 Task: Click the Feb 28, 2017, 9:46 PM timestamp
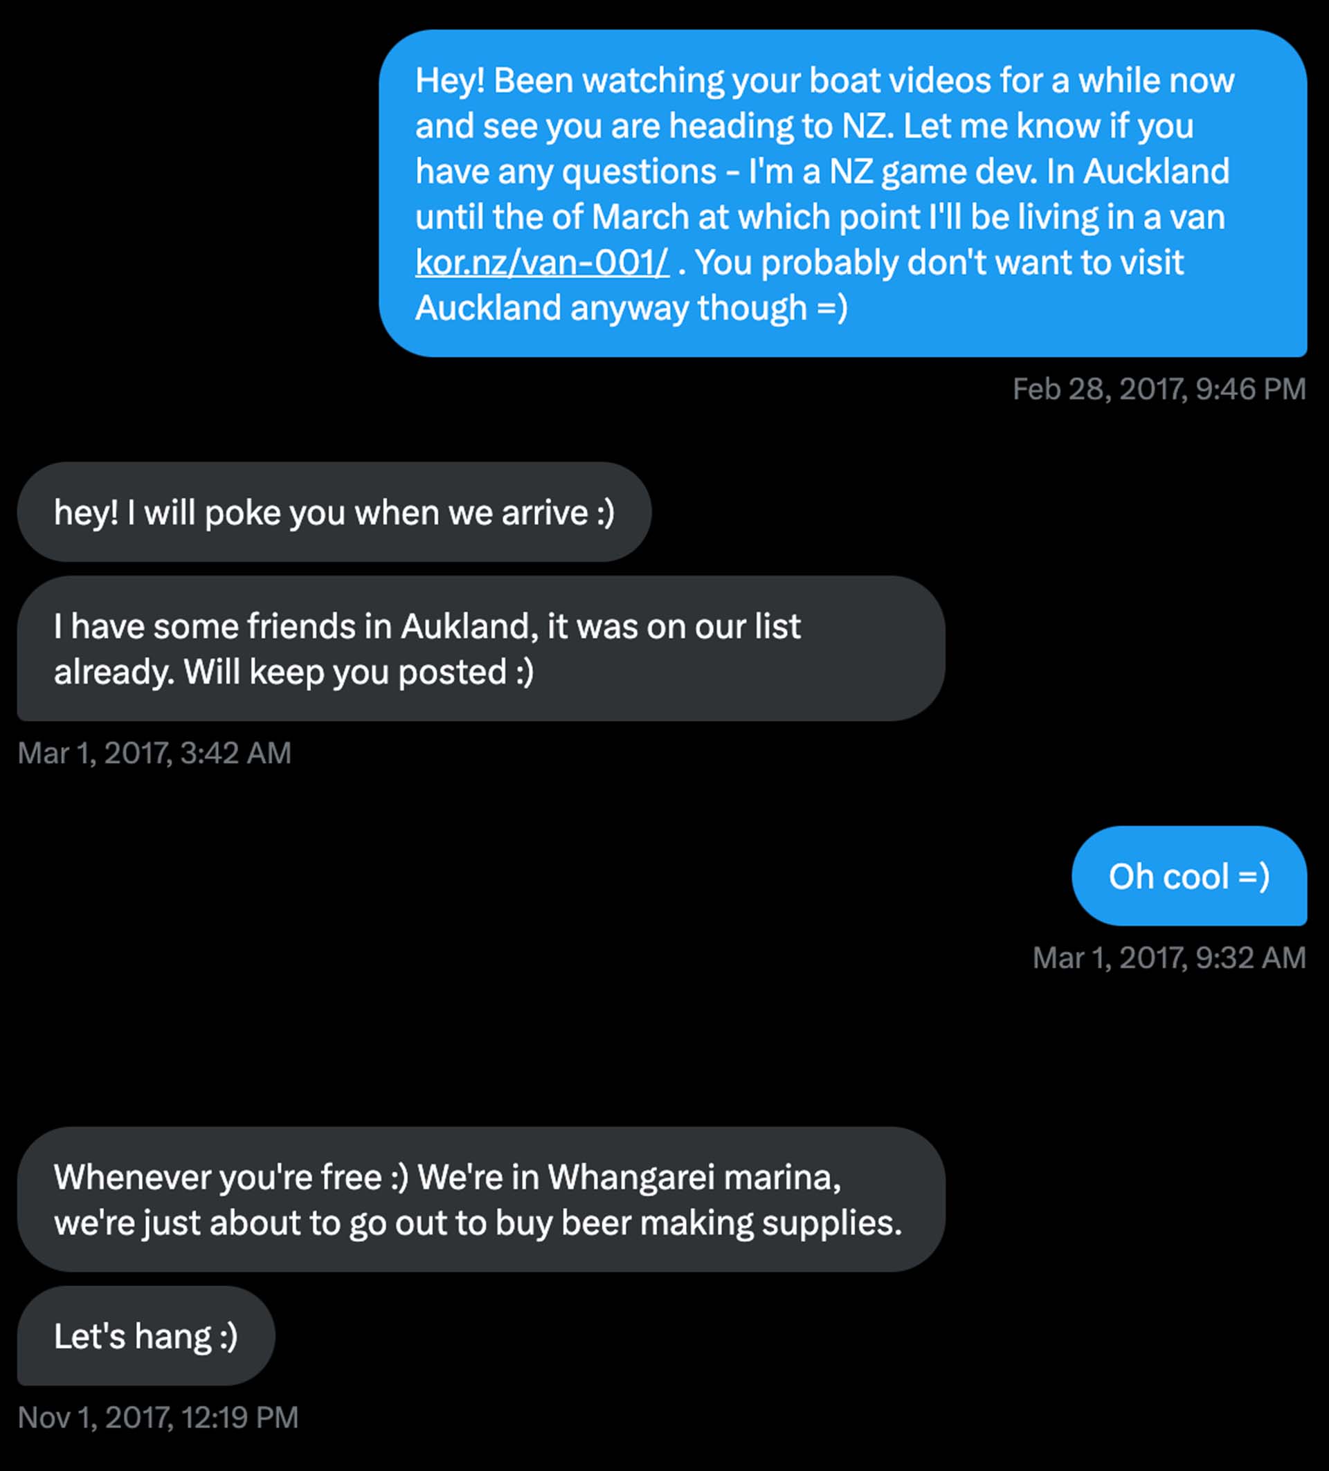1158,389
